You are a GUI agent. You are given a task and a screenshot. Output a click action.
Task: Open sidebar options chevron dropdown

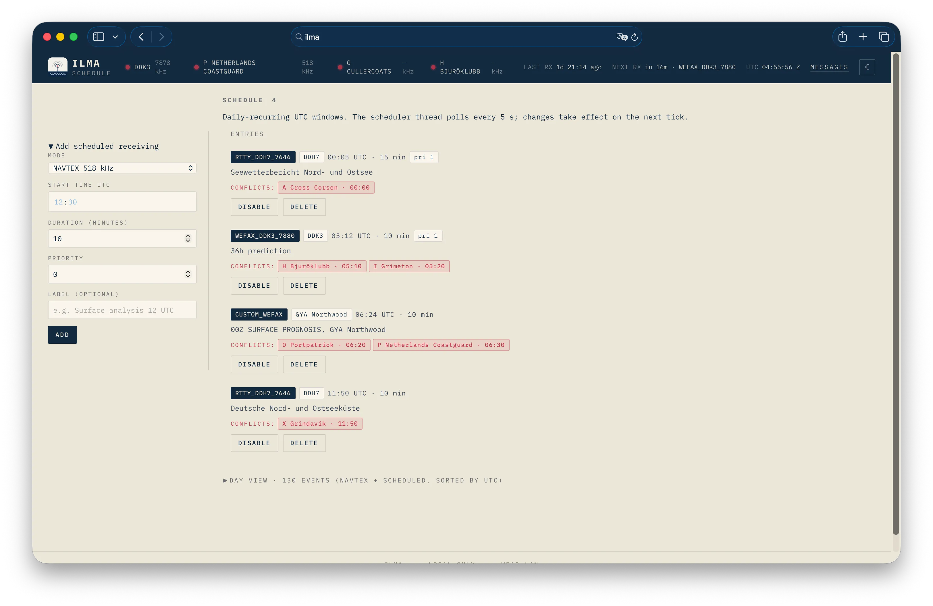click(115, 37)
